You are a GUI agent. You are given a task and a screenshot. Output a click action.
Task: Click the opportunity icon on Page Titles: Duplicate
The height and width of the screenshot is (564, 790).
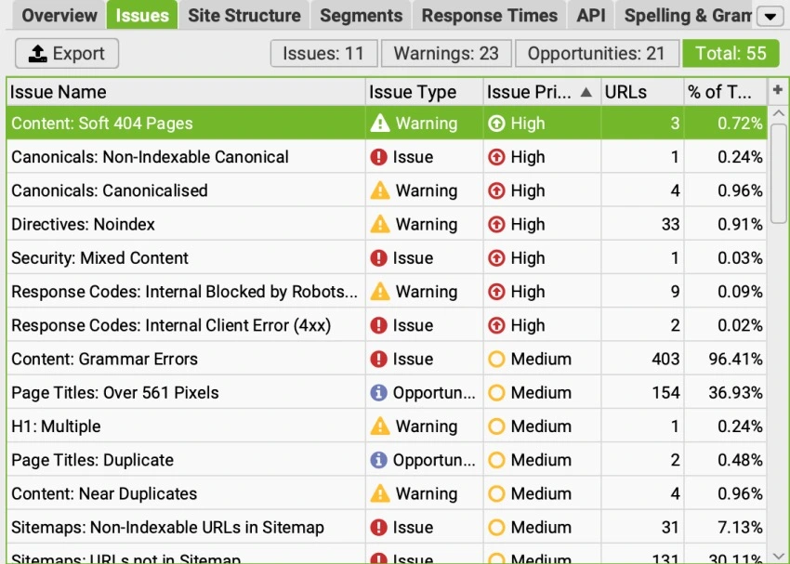[x=378, y=460]
